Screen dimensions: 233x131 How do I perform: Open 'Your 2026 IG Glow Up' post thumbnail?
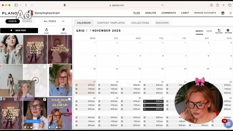(60, 113)
